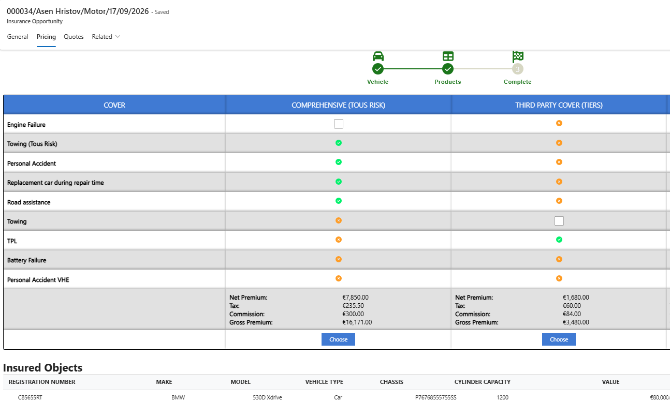The width and height of the screenshot is (670, 401).
Task: Expand the Related dropdown
Action: [x=106, y=37]
